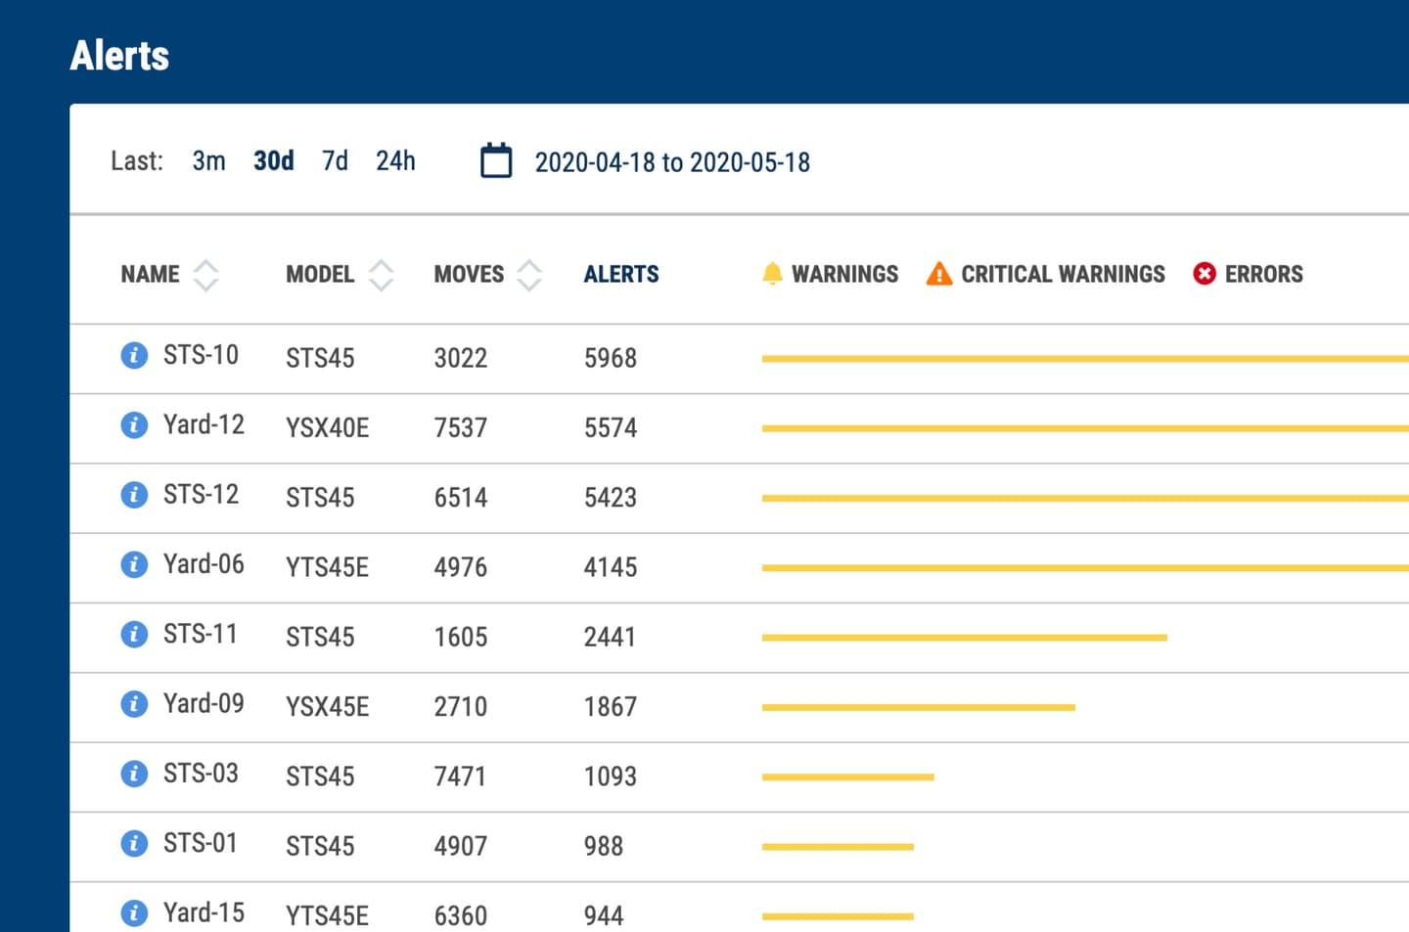Click the info icon beside STS-03

pyautogui.click(x=134, y=774)
